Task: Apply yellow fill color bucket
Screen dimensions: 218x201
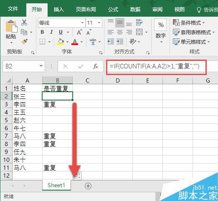Action: 61,42
